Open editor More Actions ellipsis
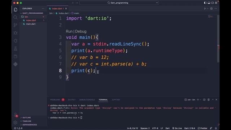The height and width of the screenshot is (130, 231). point(216,9)
